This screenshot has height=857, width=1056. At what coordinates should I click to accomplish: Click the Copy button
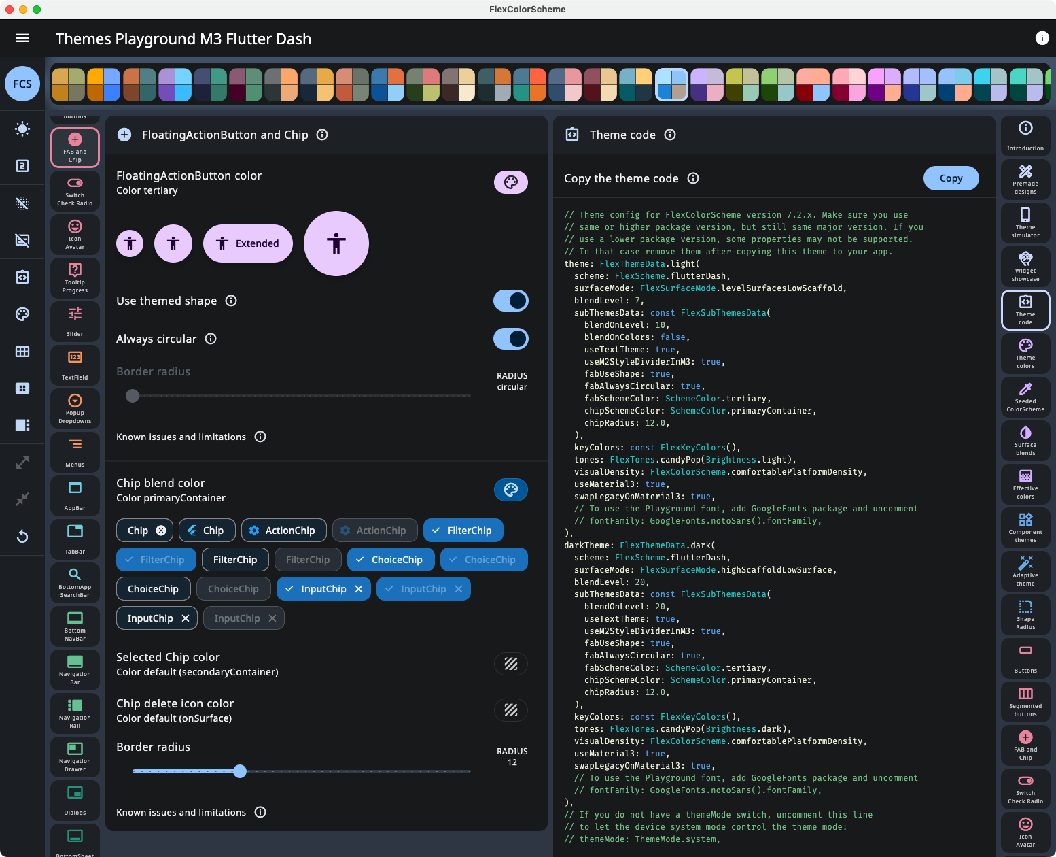951,178
